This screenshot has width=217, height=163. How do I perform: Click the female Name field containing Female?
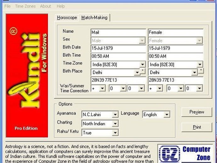click(175, 32)
